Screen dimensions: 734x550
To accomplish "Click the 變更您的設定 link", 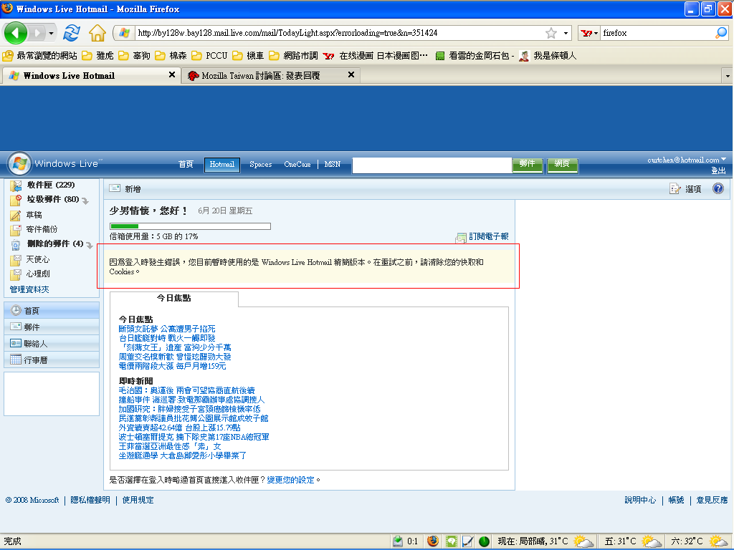I will 291,480.
